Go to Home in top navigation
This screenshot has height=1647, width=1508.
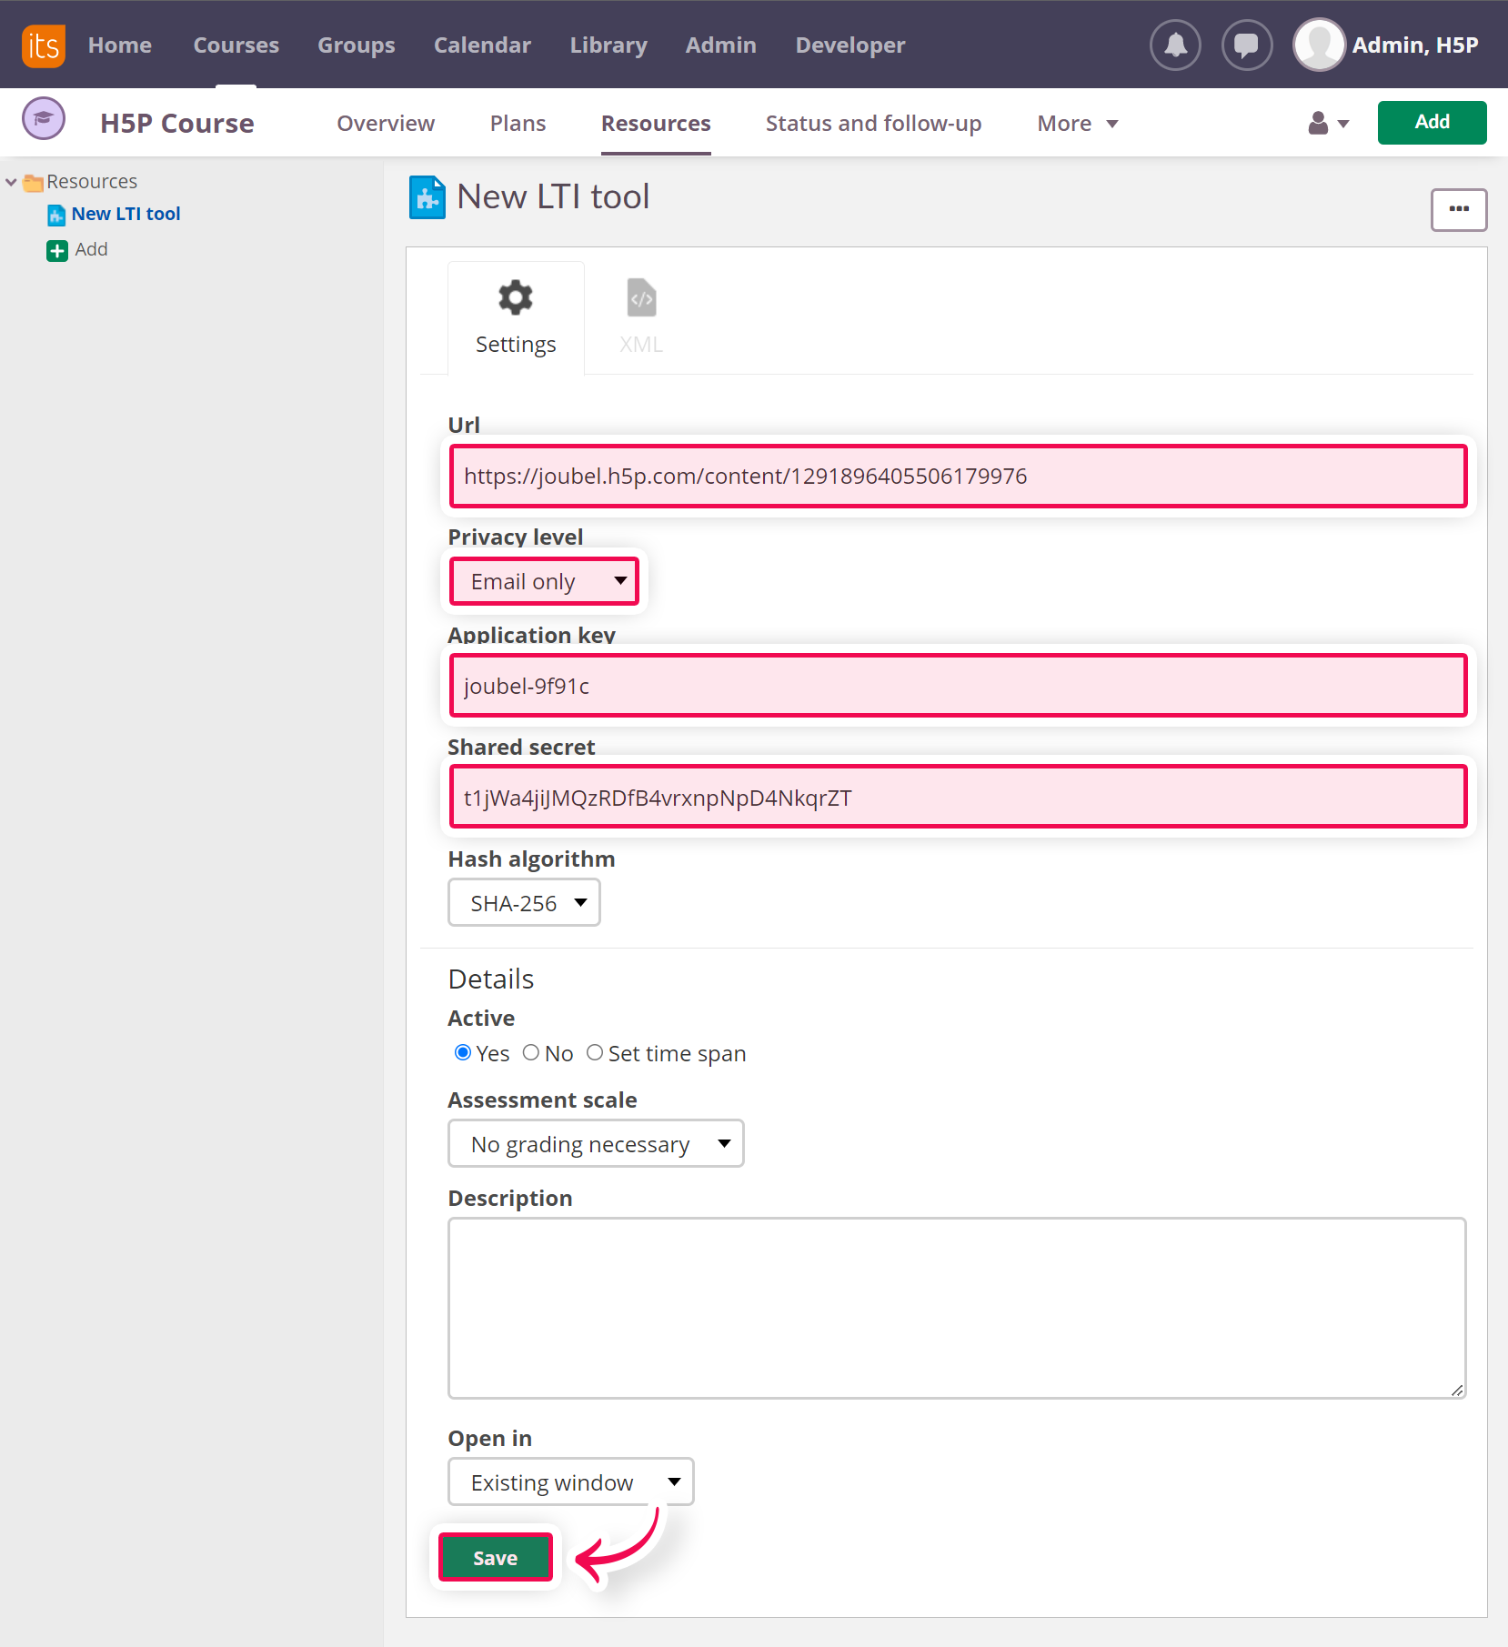120,45
